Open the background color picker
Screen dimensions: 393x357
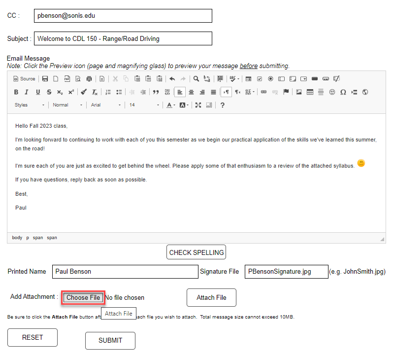(184, 105)
